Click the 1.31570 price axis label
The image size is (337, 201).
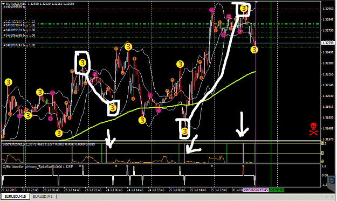pyautogui.click(x=328, y=140)
